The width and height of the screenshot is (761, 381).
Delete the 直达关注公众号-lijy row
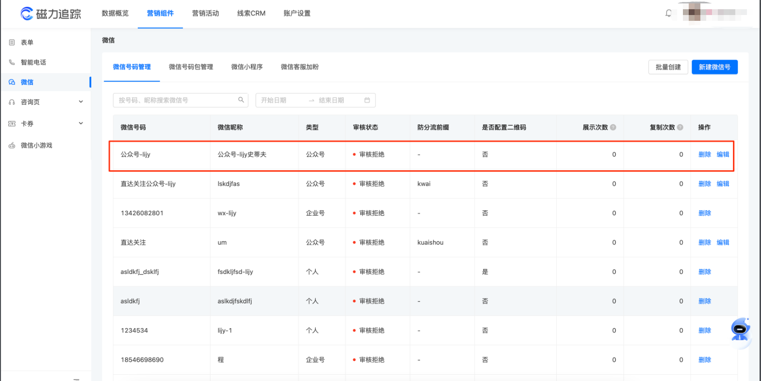704,184
